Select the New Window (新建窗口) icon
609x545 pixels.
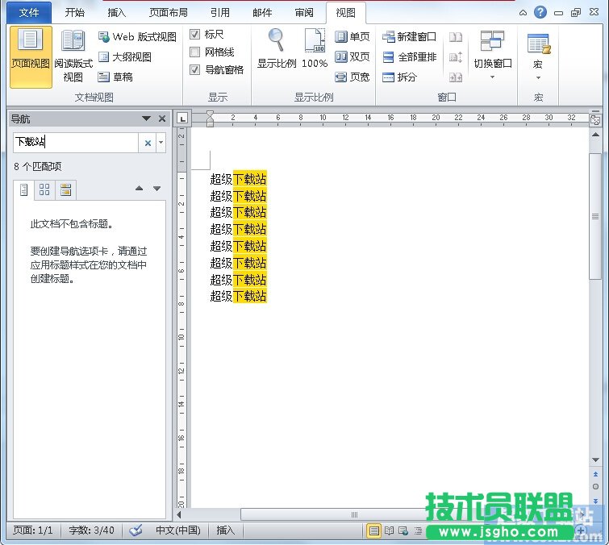click(x=389, y=37)
